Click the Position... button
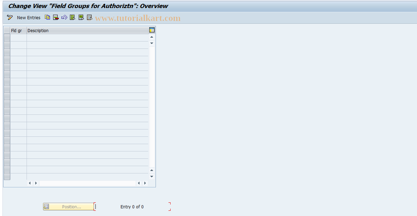This screenshot has width=417, height=216. 69,207
